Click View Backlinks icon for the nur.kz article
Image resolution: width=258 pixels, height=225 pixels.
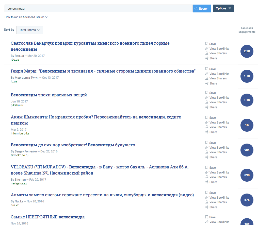click(x=207, y=197)
